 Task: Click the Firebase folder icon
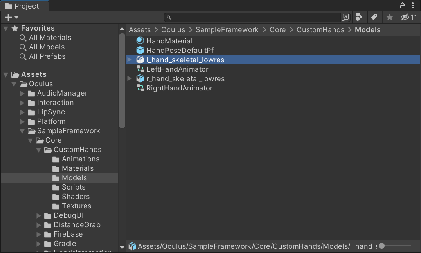point(48,235)
